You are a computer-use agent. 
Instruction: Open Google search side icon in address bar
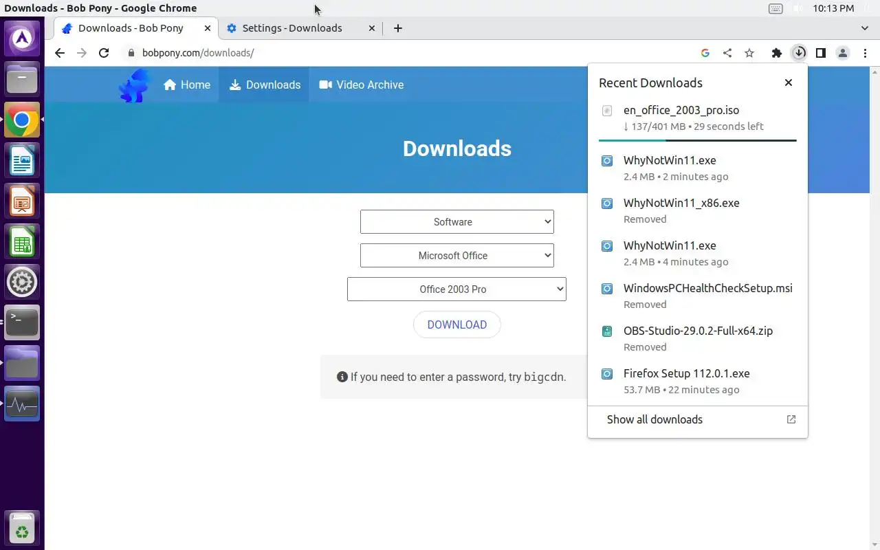(705, 53)
